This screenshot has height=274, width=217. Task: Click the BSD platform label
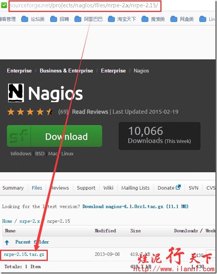(40, 154)
